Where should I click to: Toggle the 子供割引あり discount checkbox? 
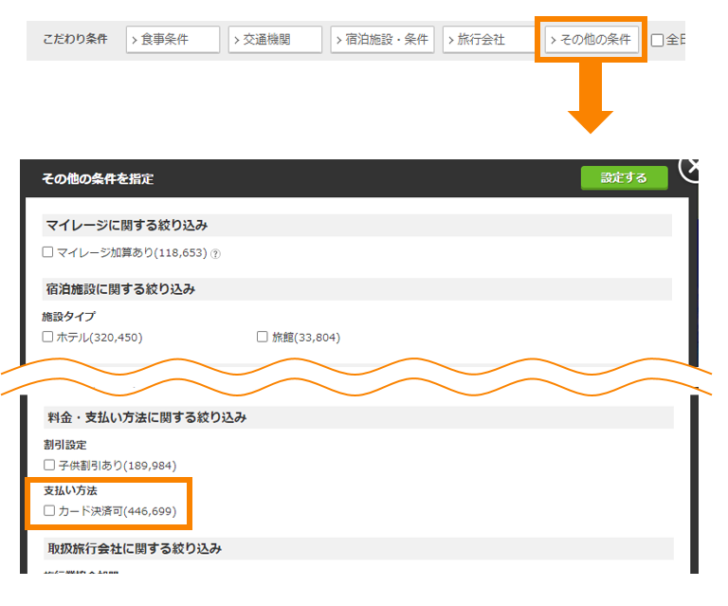point(49,465)
